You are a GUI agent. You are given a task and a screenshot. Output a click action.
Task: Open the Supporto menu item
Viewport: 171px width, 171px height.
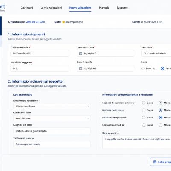tap(122, 8)
